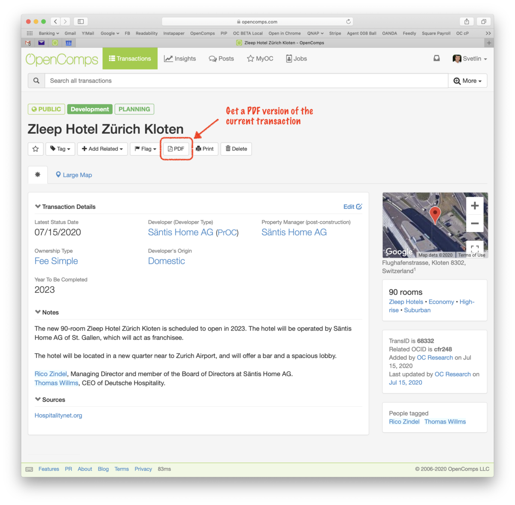Click the Search all transactions field

(x=215, y=81)
